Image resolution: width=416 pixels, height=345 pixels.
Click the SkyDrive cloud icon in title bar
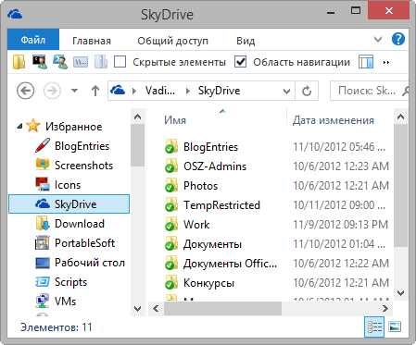click(15, 14)
